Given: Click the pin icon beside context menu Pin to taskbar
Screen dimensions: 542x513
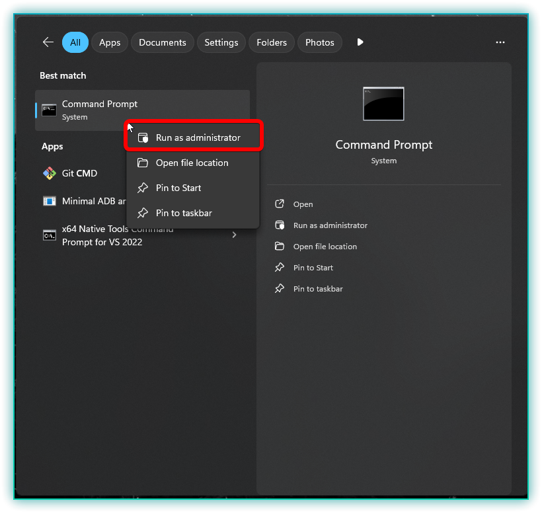Looking at the screenshot, I should (143, 213).
